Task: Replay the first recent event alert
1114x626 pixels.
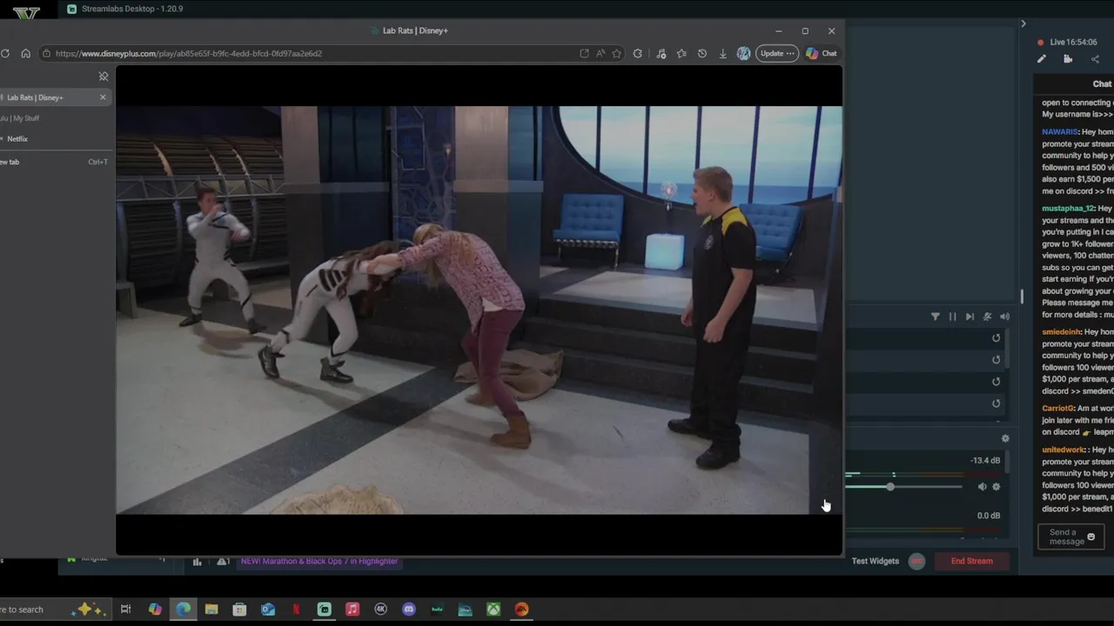Action: tap(997, 338)
